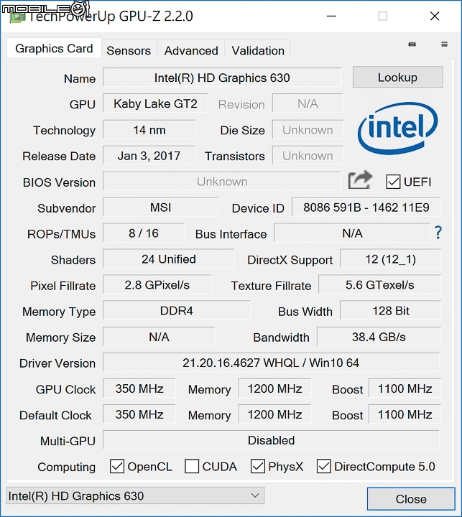Screen dimensions: 462x517
Task: Click the 8 / 16 ROPs/TMUs value
Action: [144, 233]
